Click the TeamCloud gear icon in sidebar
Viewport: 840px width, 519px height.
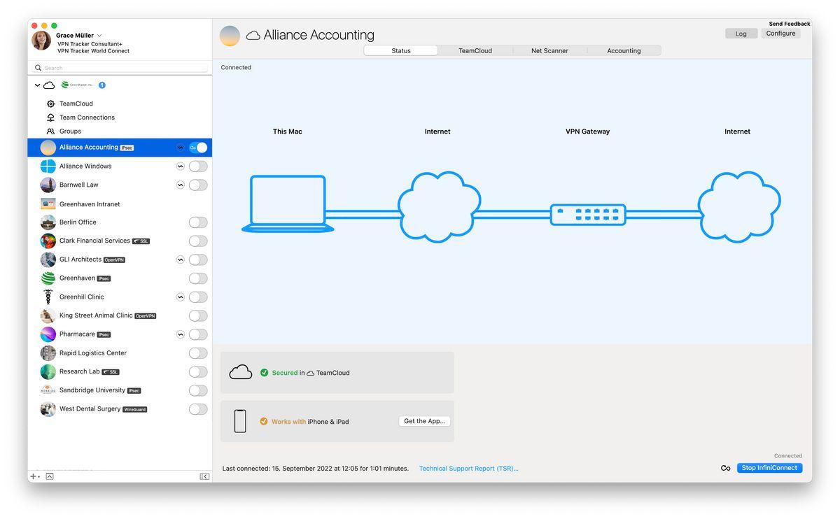coord(50,104)
